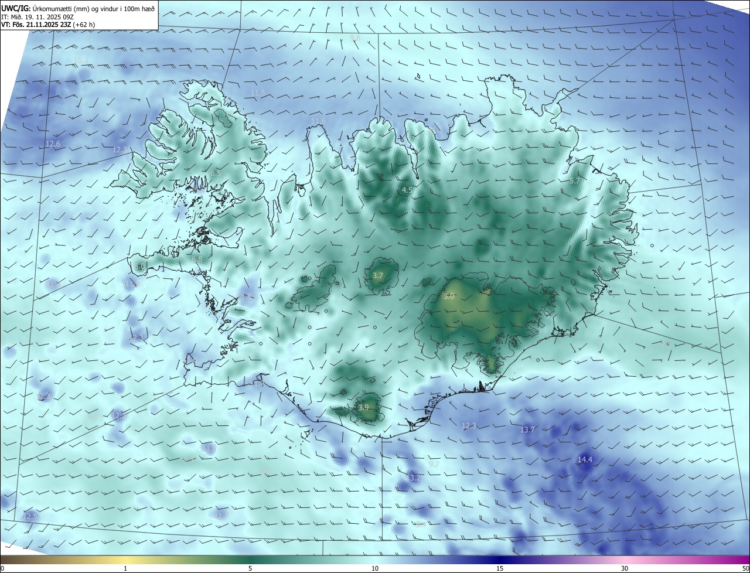Click the 4.5 value in north Iceland

407,190
